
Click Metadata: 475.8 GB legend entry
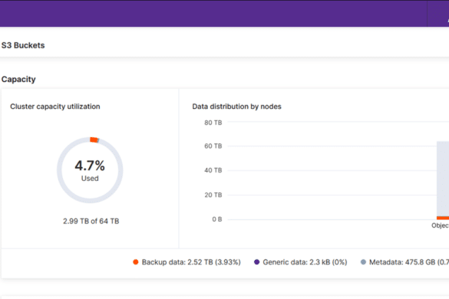pos(404,262)
